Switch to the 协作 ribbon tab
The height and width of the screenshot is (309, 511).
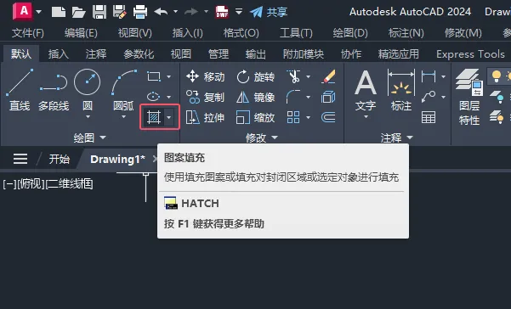click(x=351, y=54)
